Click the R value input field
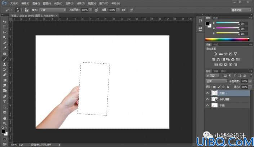The height and width of the screenshot is (147, 254). pos(244,24)
